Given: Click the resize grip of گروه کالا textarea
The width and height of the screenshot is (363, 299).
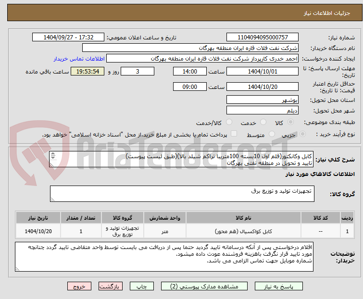Looking at the screenshot, I should [x=52, y=199].
